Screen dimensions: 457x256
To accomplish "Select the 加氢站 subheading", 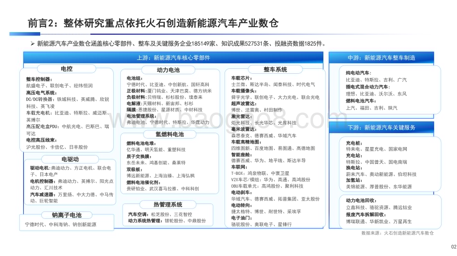I will click(x=354, y=180).
